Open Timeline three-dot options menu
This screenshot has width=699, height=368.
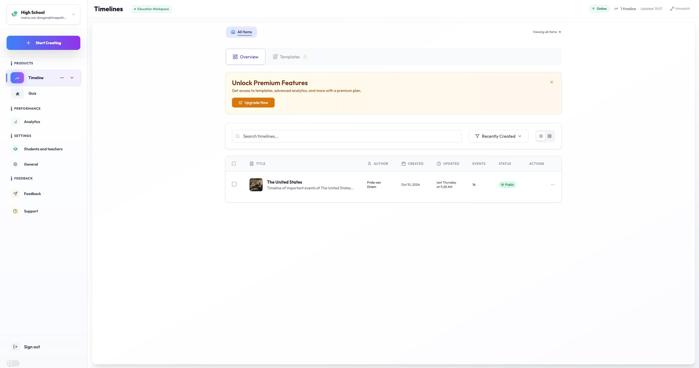coord(62,78)
